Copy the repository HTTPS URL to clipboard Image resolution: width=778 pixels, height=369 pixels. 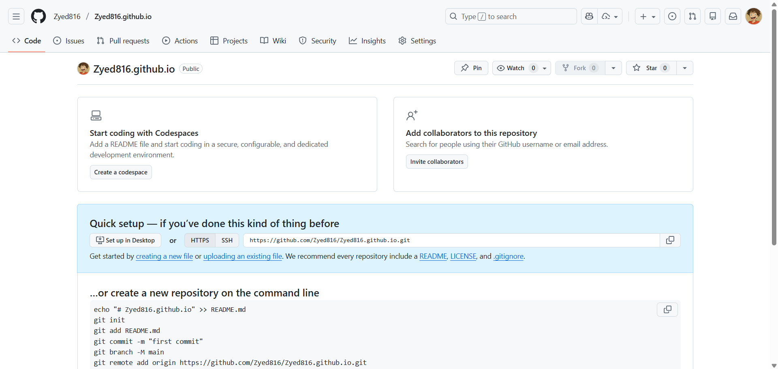point(670,240)
